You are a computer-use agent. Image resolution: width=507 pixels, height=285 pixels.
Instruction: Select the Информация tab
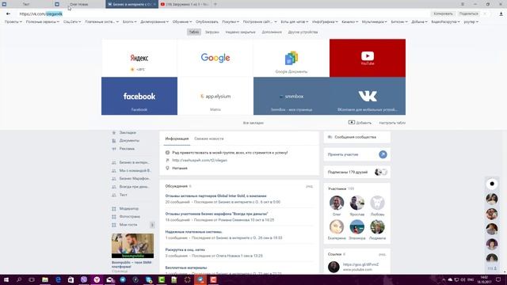[x=177, y=139]
